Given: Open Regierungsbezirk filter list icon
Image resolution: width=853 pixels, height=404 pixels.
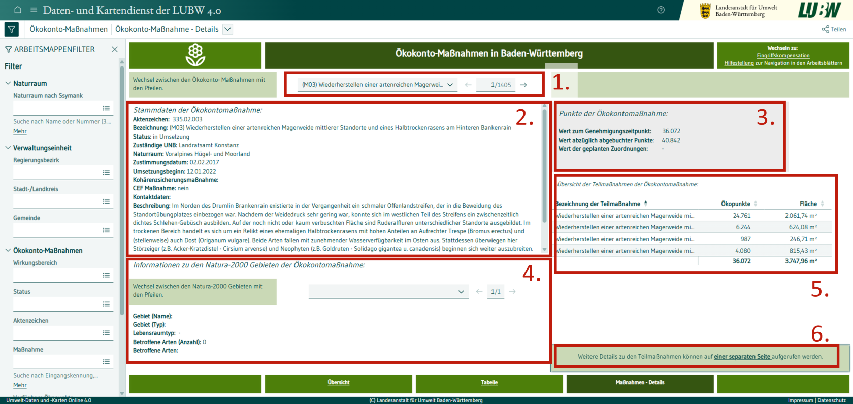Looking at the screenshot, I should point(106,173).
